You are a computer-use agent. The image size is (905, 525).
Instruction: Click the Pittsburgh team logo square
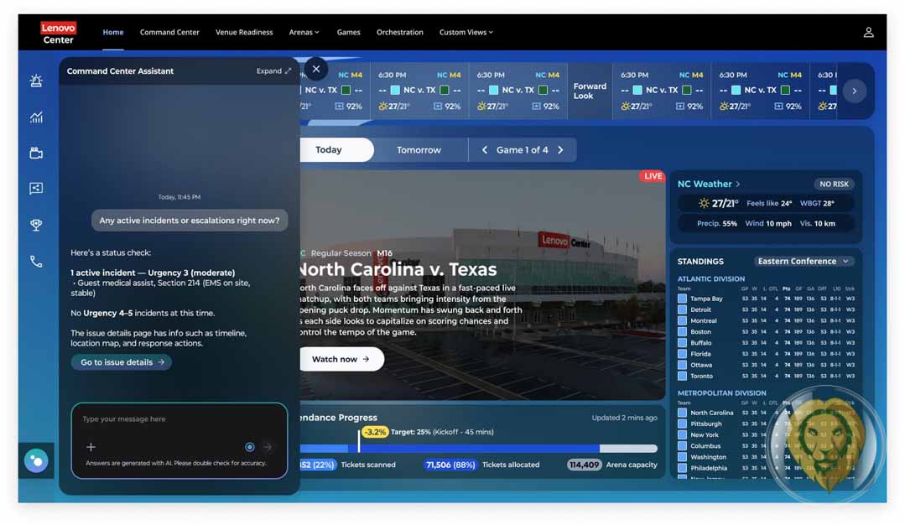point(682,424)
